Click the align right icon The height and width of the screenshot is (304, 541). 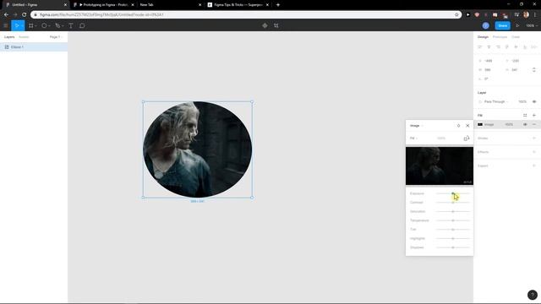pyautogui.click(x=498, y=47)
